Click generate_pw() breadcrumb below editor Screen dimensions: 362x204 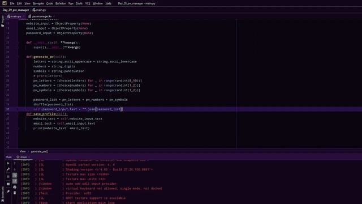click(x=40, y=151)
